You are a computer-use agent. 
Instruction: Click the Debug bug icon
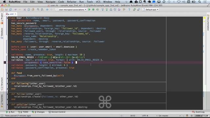[93, 10]
